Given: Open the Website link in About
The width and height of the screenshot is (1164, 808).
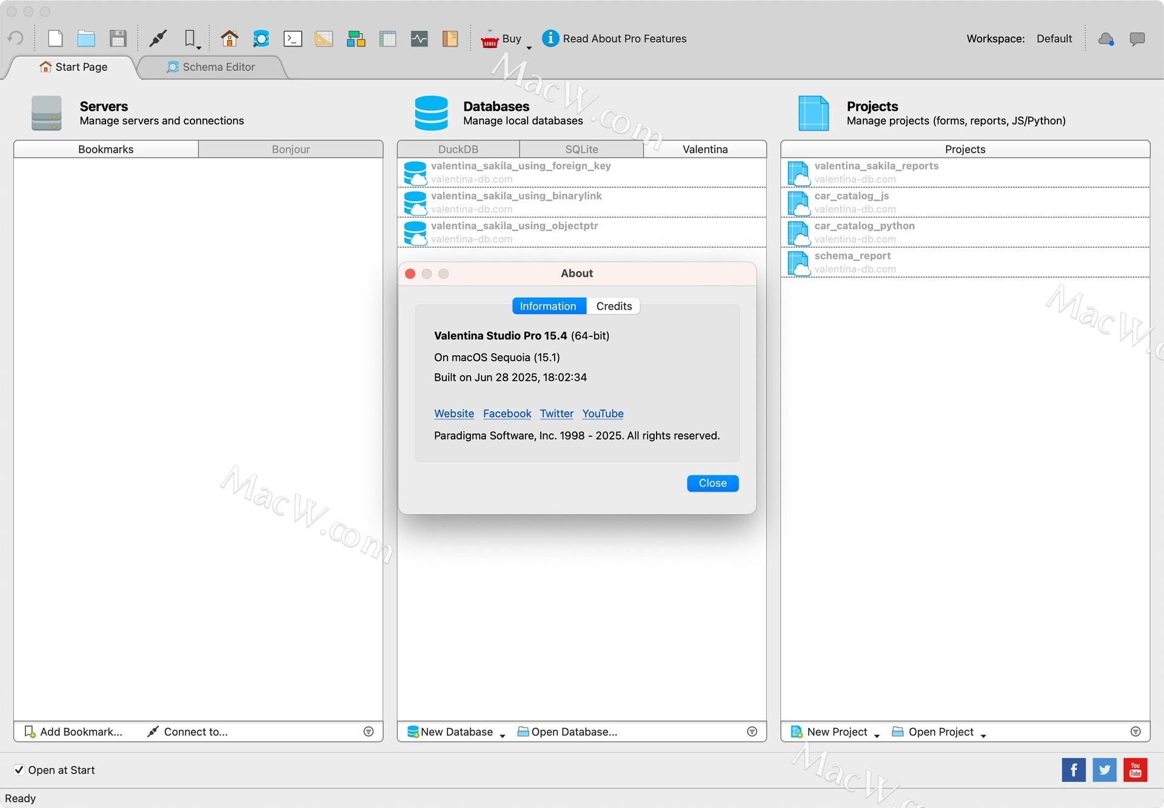Looking at the screenshot, I should point(454,413).
